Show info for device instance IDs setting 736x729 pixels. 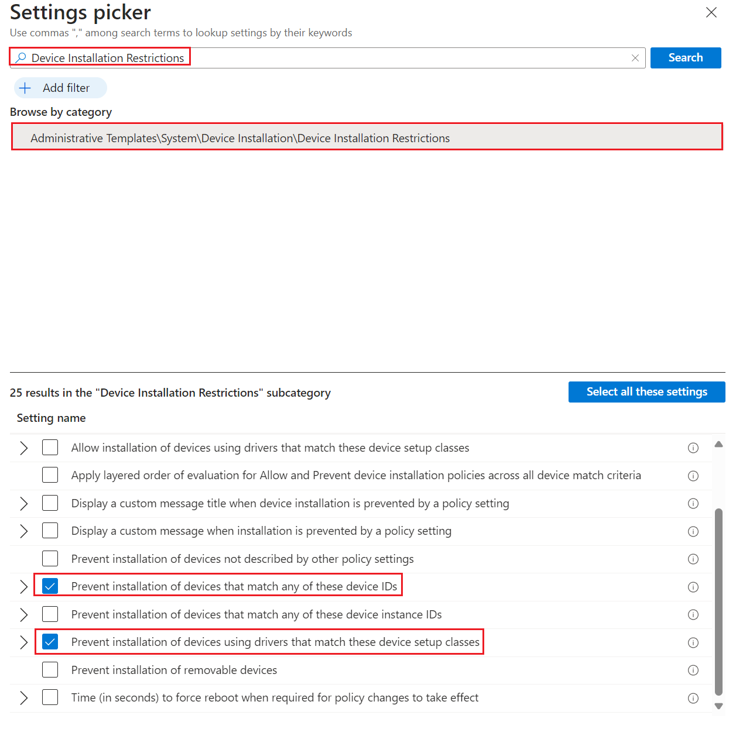[693, 615]
